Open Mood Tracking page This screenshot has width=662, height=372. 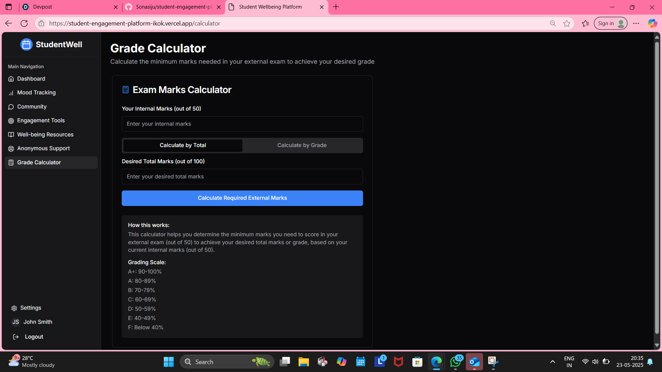pos(36,93)
